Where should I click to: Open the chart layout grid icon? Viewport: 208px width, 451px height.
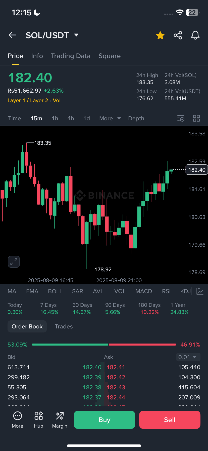(x=196, y=118)
